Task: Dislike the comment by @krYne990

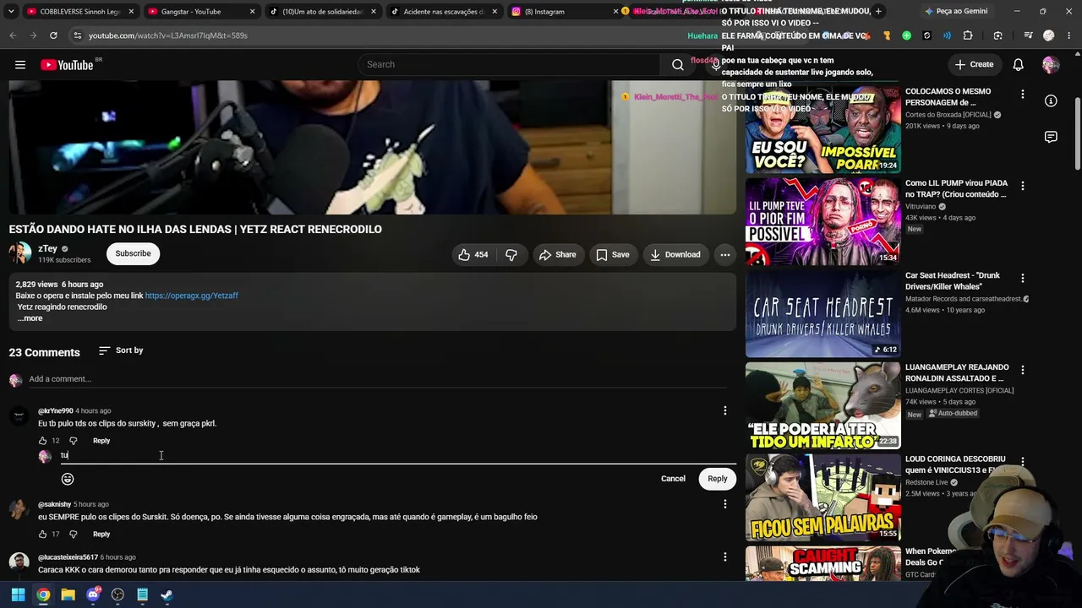Action: click(x=73, y=441)
